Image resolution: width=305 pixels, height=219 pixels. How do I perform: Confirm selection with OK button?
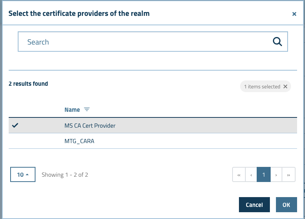287,205
